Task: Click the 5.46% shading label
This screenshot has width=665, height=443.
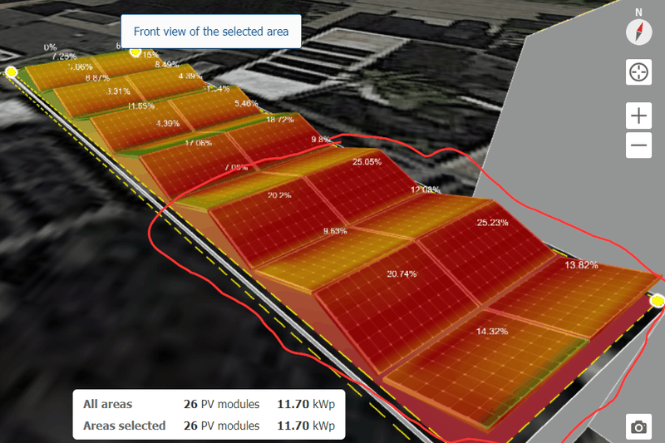Action: 246,103
